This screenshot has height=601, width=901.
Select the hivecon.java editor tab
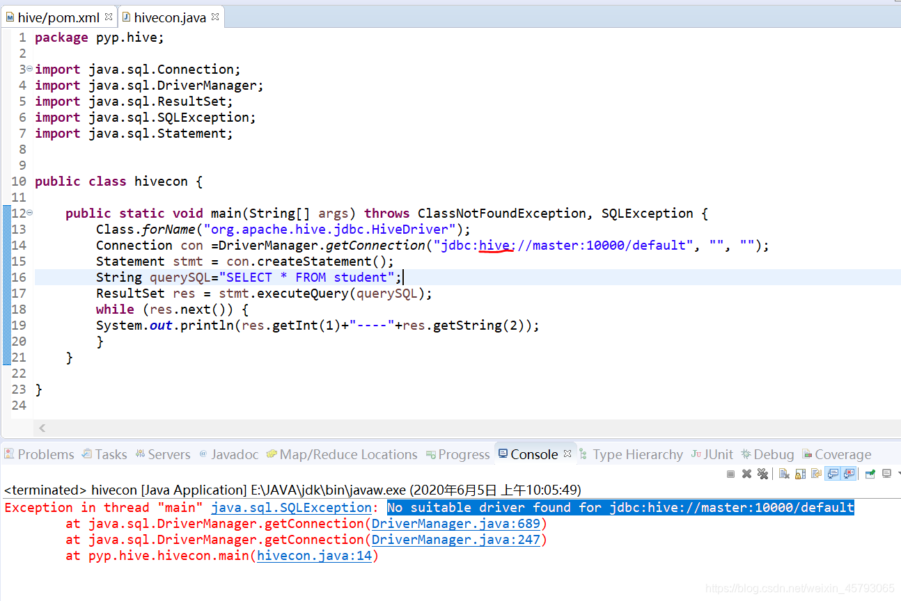point(170,17)
